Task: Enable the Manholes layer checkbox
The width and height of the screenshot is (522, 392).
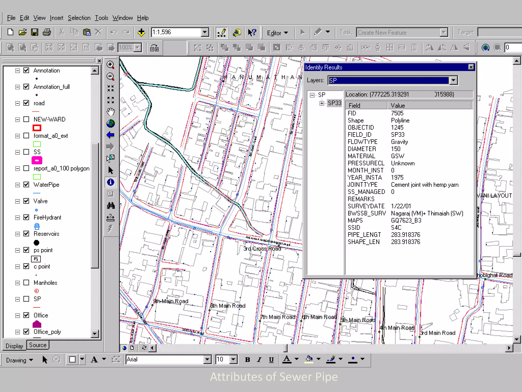Action: (x=26, y=283)
